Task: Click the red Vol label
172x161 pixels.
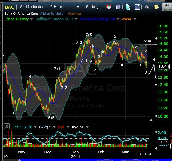Action: click(61, 127)
